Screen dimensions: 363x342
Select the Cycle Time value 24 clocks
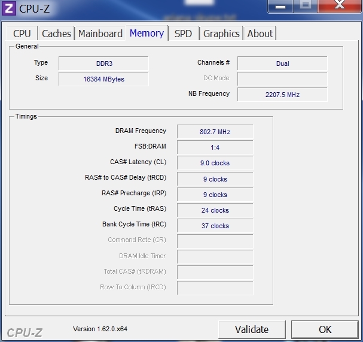[215, 210]
